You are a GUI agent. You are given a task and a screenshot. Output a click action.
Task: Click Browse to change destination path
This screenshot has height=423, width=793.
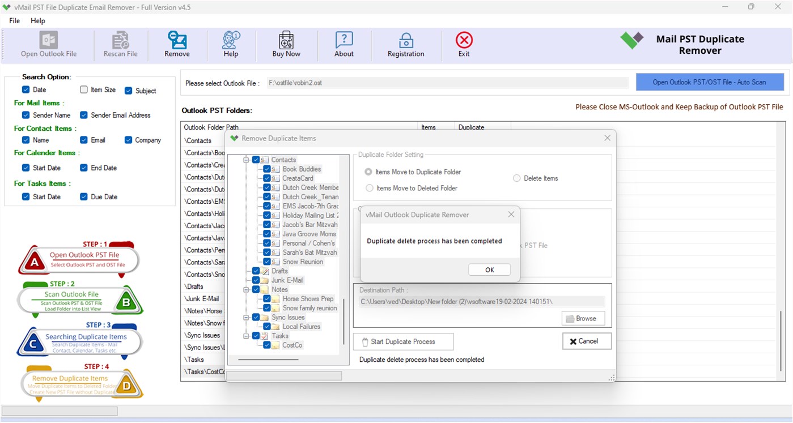pyautogui.click(x=583, y=318)
